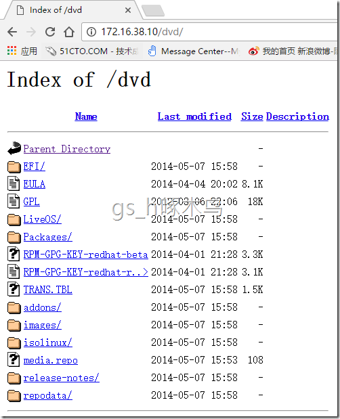The height and width of the screenshot is (419, 340).
Task: Reload the page with the refresh icon
Action: point(50,32)
